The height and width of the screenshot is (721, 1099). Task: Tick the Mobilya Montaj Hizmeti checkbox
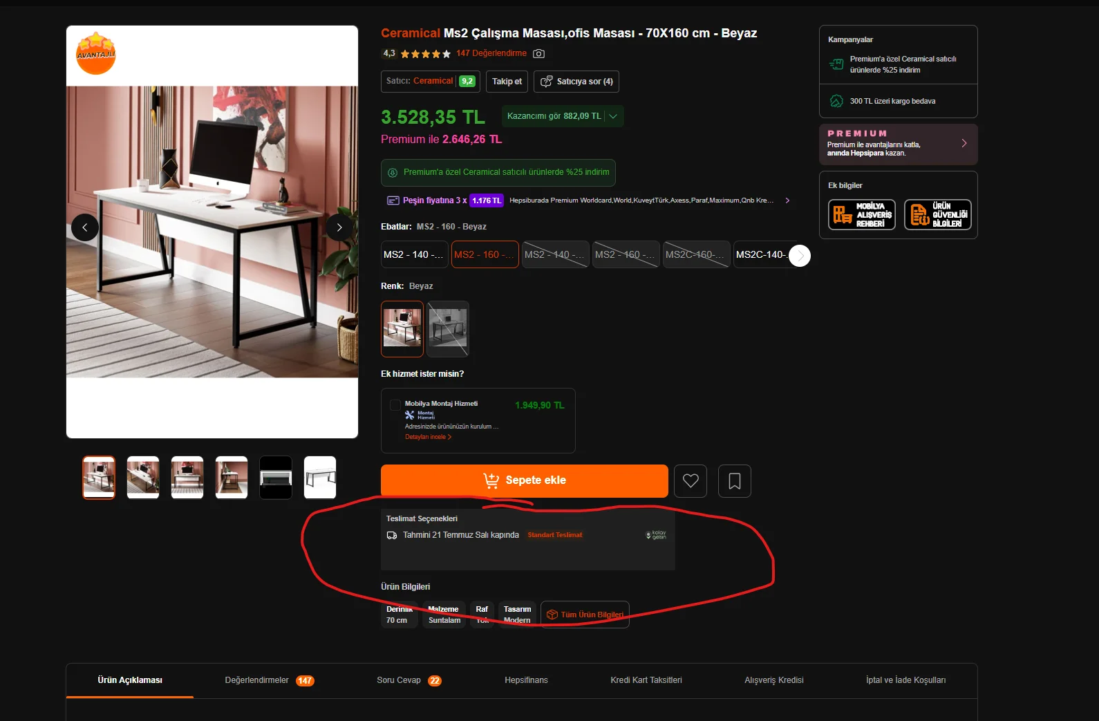coord(395,405)
